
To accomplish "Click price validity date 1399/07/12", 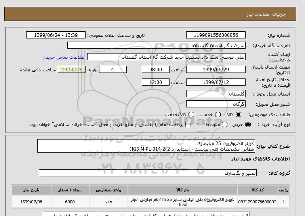I will [x=216, y=82].
